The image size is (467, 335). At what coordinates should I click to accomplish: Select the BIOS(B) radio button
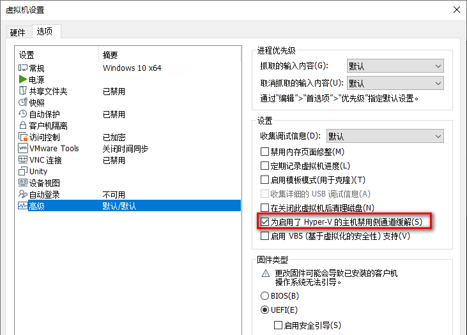(x=264, y=295)
